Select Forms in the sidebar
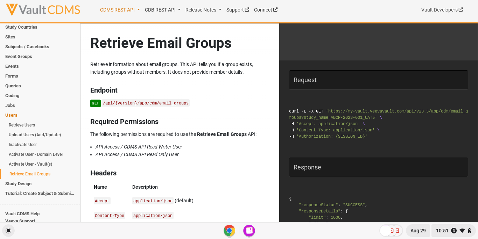 click(12, 76)
